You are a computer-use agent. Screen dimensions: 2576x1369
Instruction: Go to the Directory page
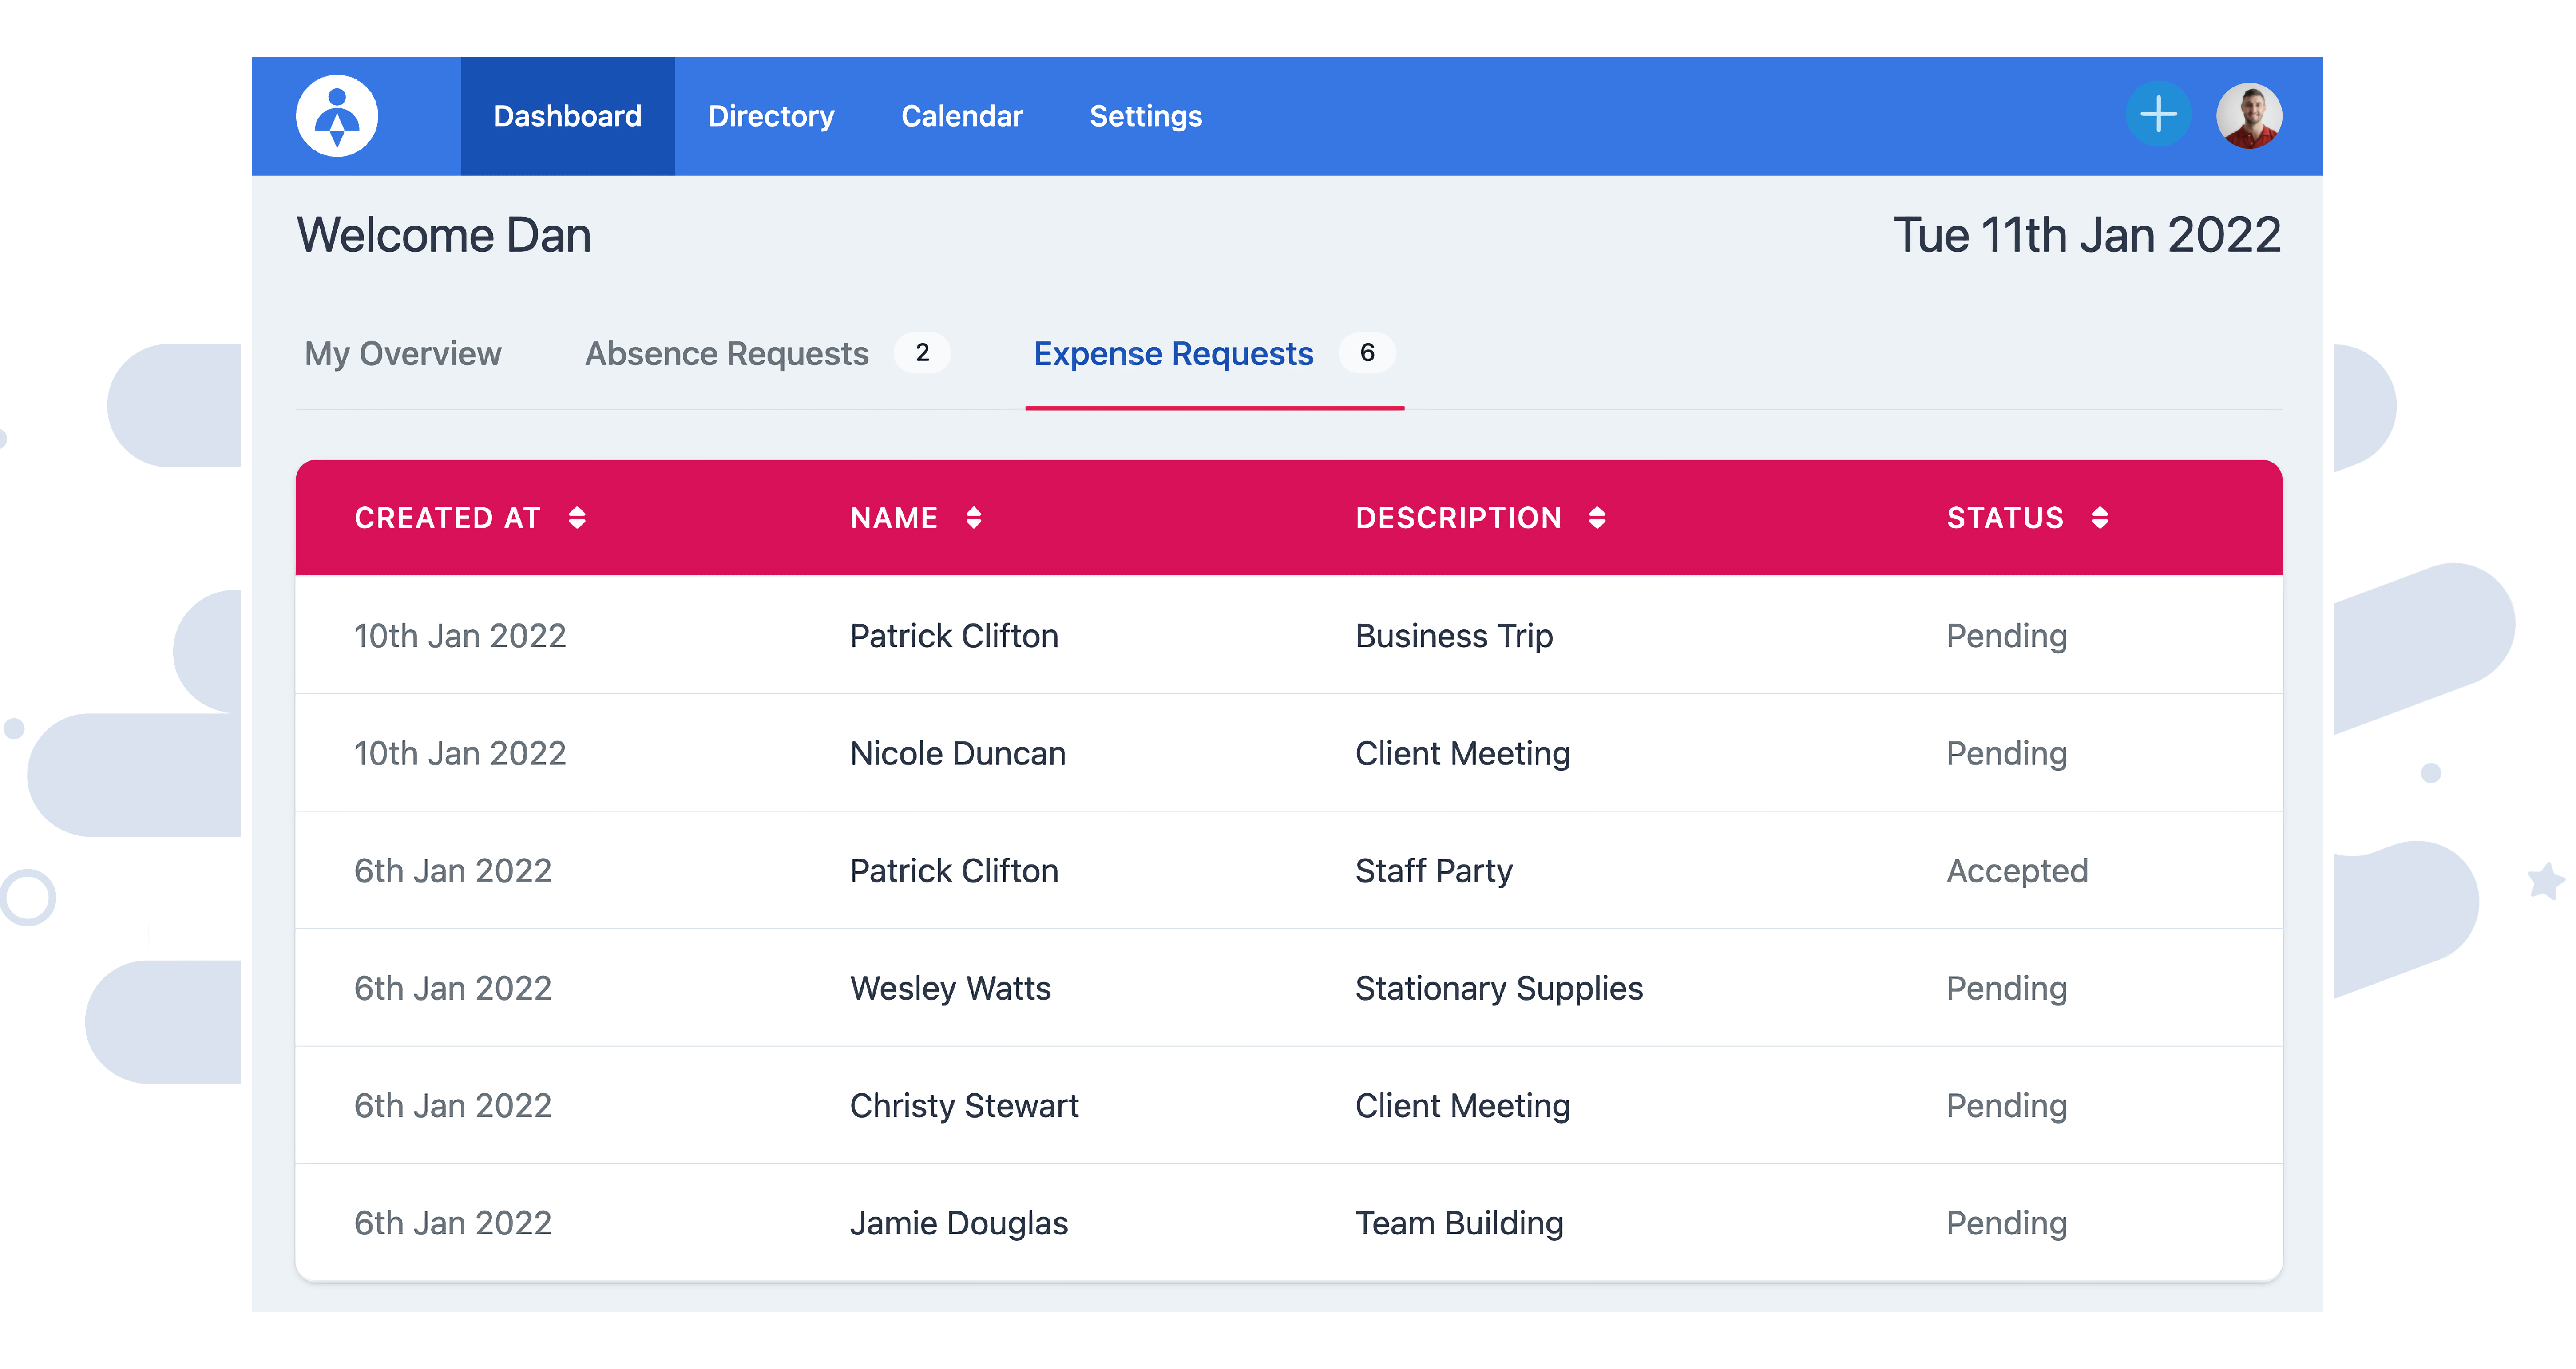(x=771, y=116)
